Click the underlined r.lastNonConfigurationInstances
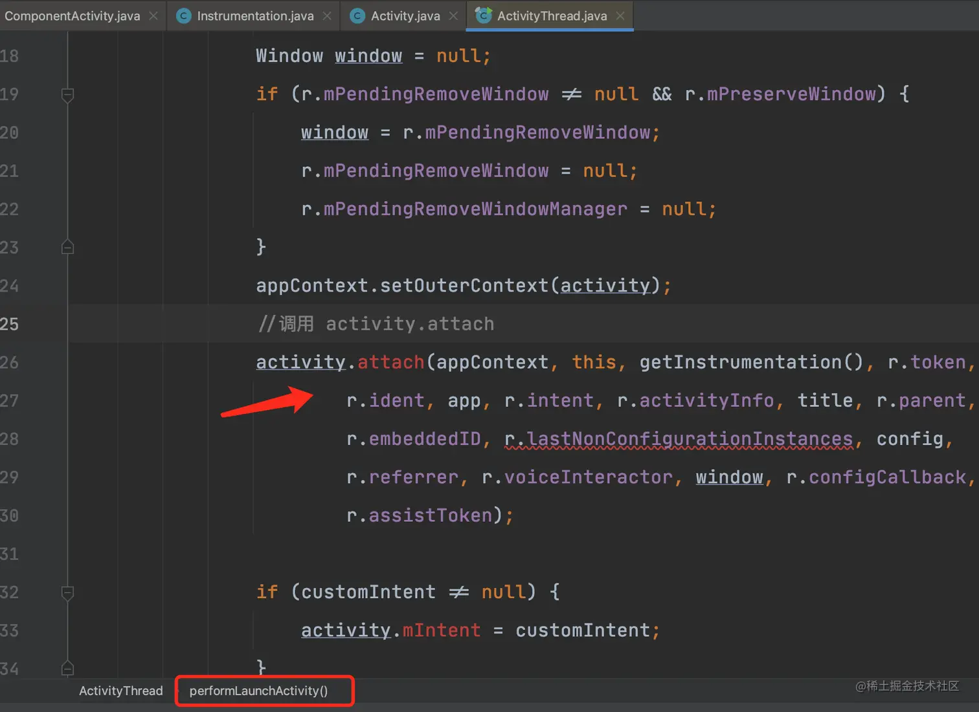The height and width of the screenshot is (712, 979). pyautogui.click(x=679, y=439)
